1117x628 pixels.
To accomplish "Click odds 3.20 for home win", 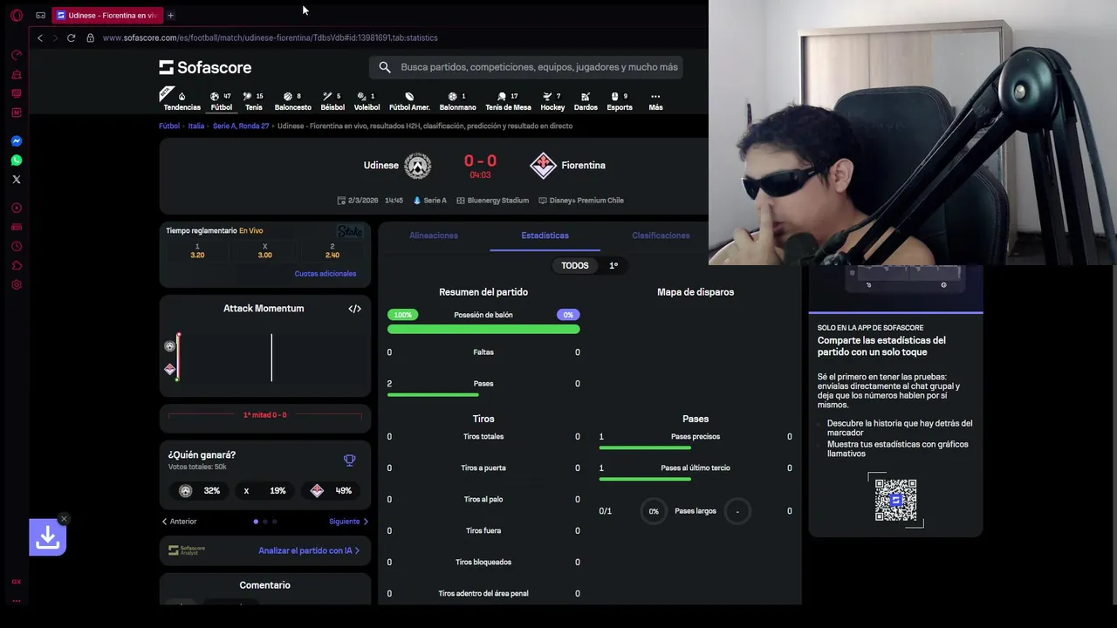I will tap(197, 251).
